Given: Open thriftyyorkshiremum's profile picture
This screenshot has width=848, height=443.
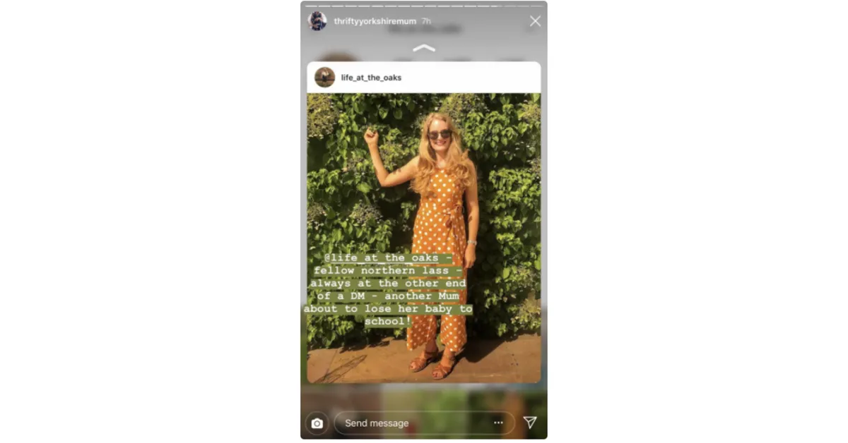Looking at the screenshot, I should pyautogui.click(x=317, y=21).
